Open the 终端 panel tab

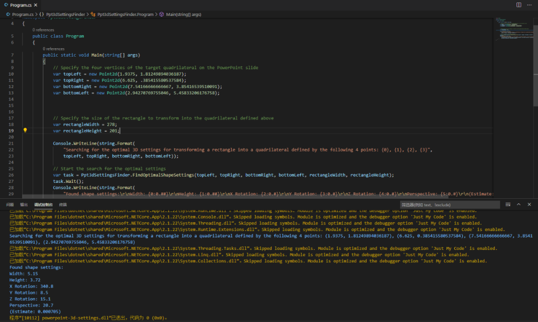point(63,205)
